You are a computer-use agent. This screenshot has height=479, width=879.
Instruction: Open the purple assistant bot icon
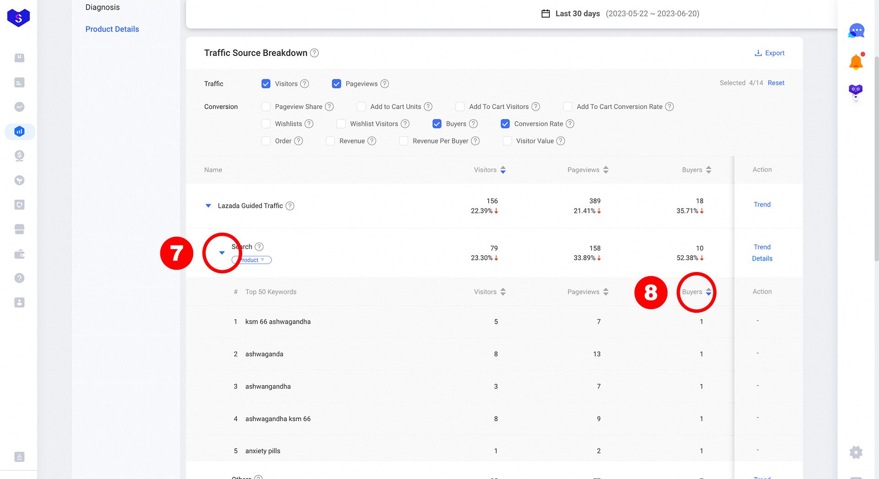[856, 90]
